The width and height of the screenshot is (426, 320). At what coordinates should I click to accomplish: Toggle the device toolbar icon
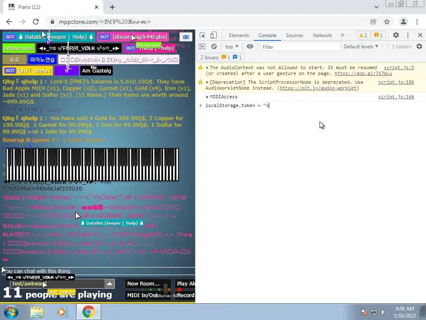tap(213, 35)
